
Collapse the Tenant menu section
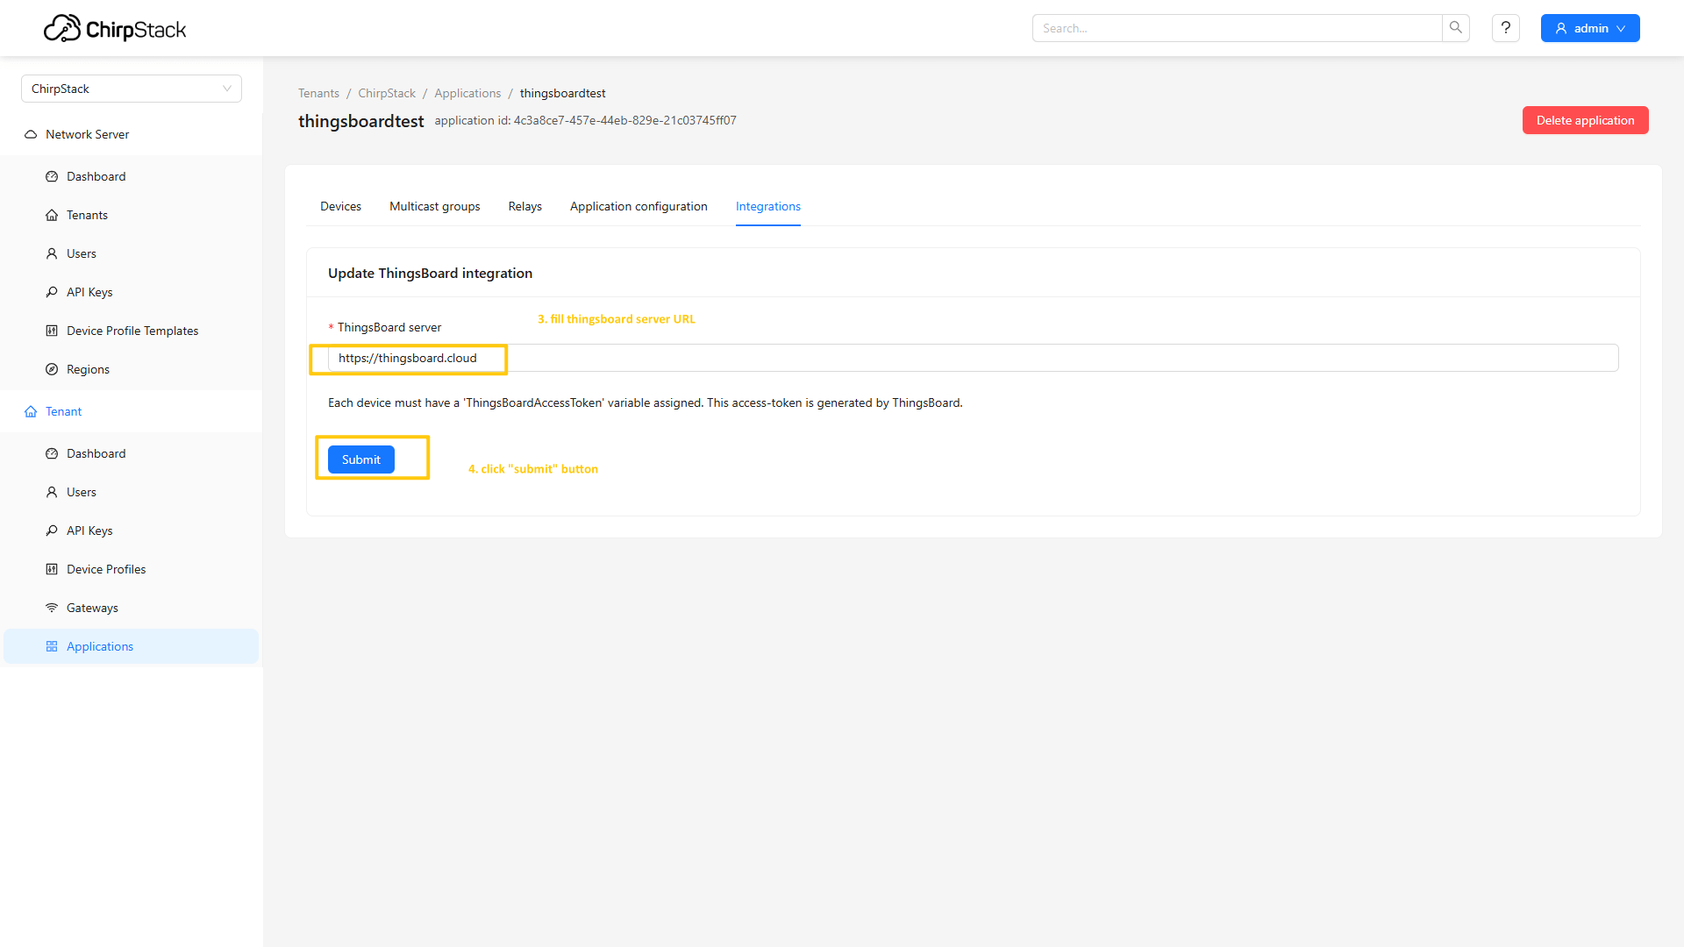[63, 411]
